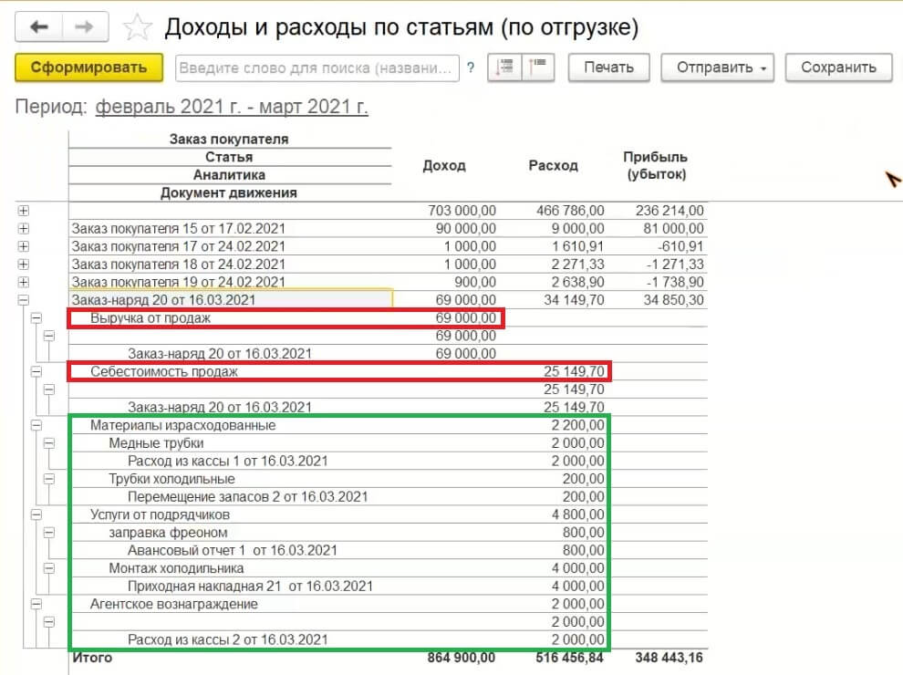The image size is (903, 675).
Task: Open the period link февраль 2021 – март 2021
Action: tap(232, 107)
